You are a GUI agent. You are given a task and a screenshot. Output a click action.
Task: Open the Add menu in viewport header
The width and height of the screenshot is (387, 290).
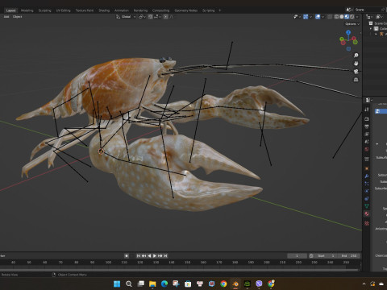pyautogui.click(x=6, y=17)
